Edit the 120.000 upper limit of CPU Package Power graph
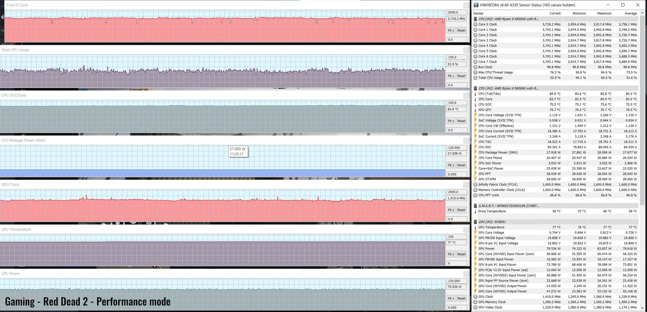The image size is (647, 312). tap(457, 148)
